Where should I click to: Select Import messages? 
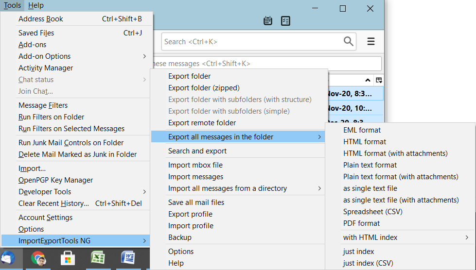click(238, 177)
